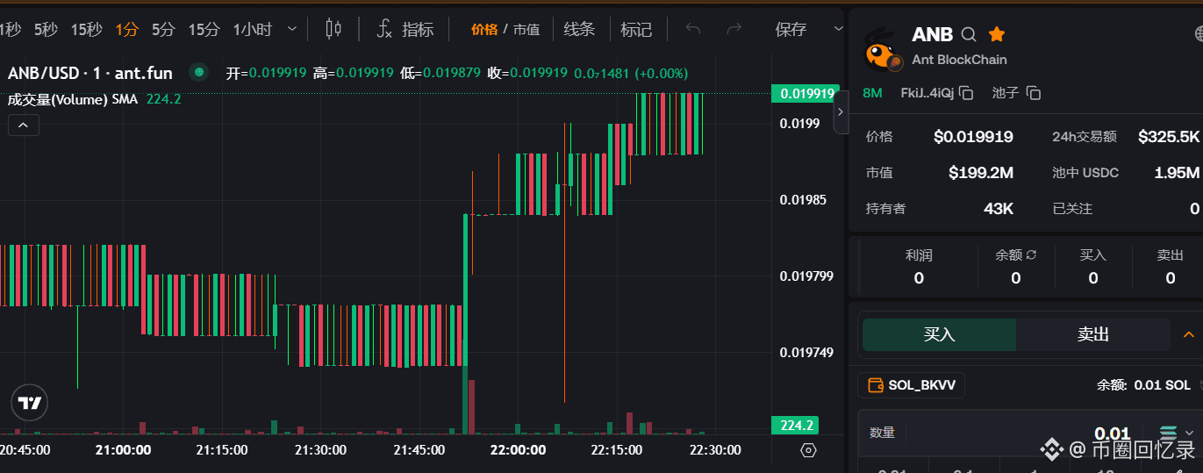Screen dimensions: 1203x473
Task: Click the 池中 USDC 1.95M value
Action: click(1177, 173)
